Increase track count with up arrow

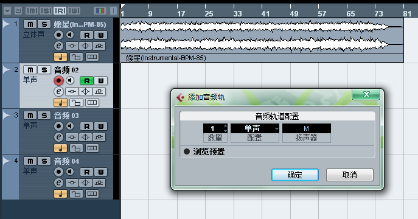click(x=226, y=126)
